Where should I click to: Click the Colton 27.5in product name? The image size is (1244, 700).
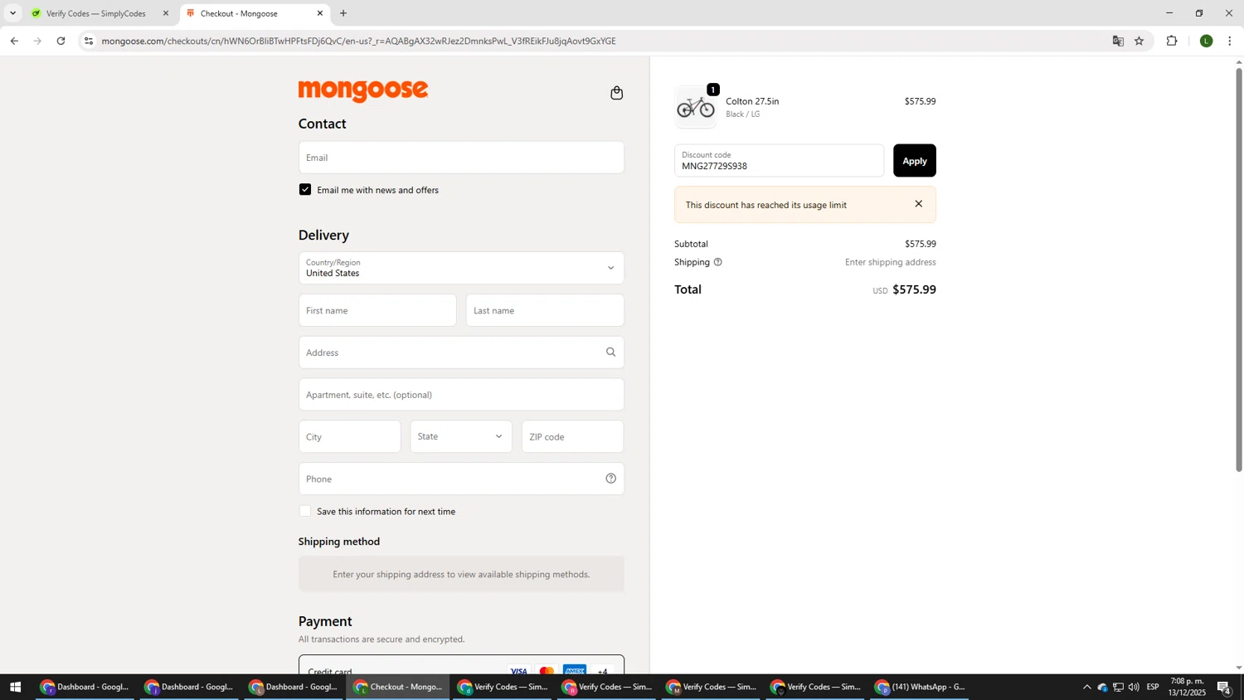tap(752, 101)
